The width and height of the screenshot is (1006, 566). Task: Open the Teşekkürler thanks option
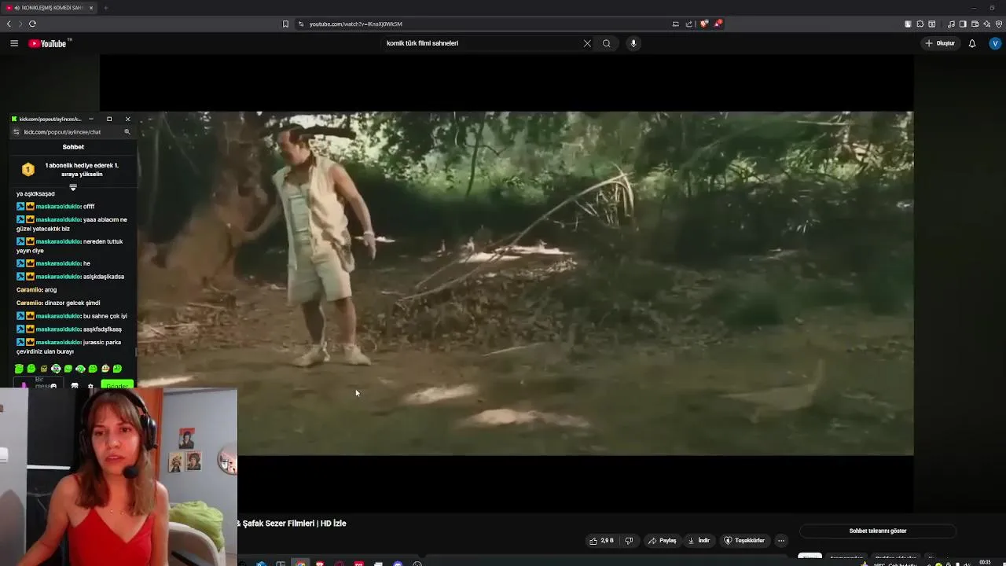click(744, 541)
